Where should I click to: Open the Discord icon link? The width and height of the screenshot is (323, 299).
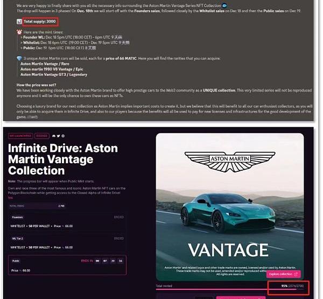tap(54, 136)
